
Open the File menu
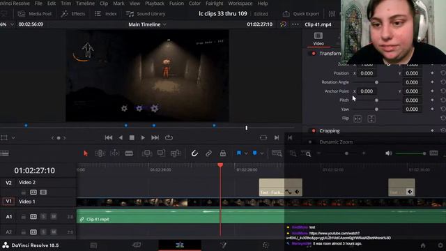(38, 3)
